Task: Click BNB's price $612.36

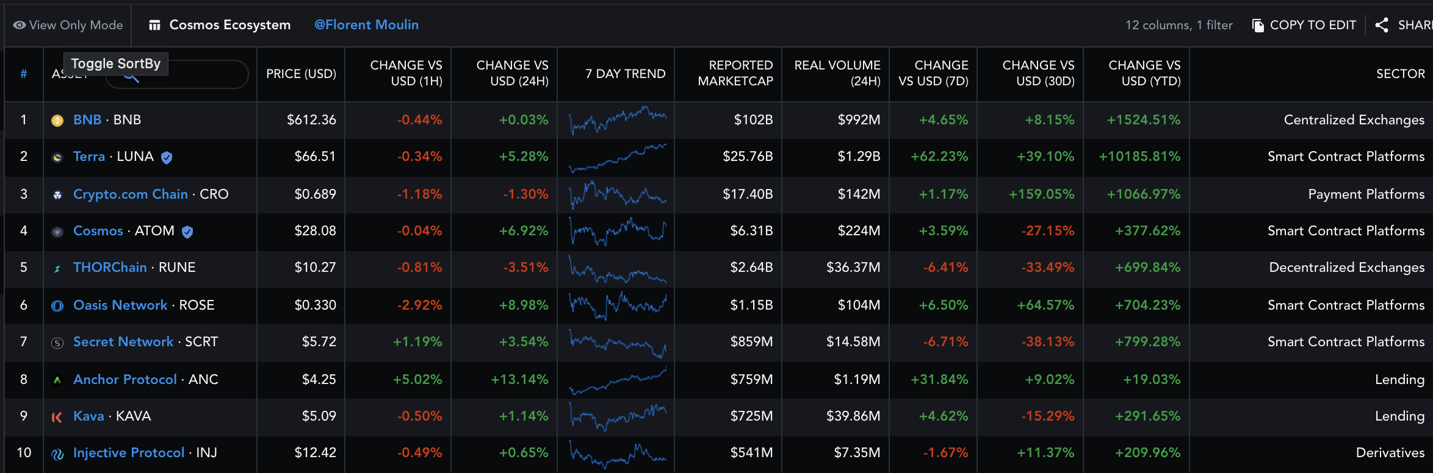Action: pyautogui.click(x=311, y=119)
